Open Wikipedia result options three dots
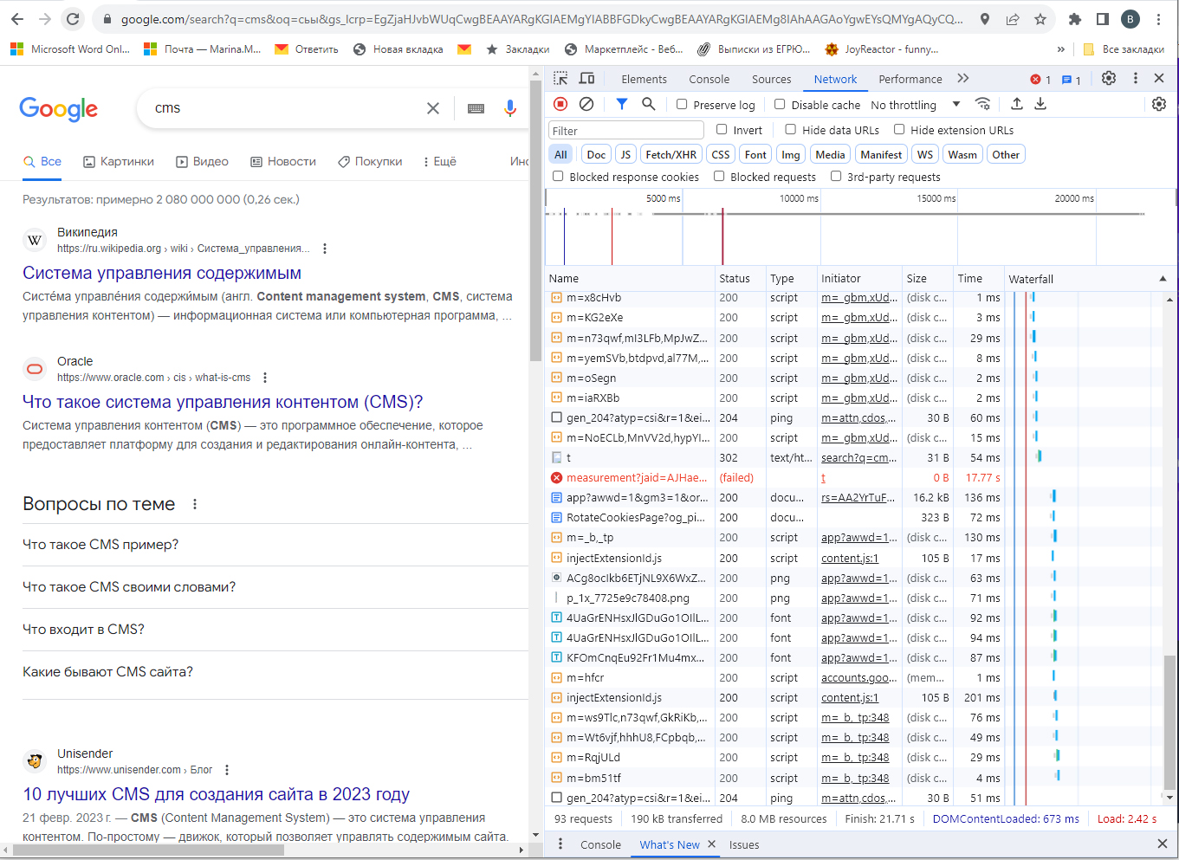Image resolution: width=1179 pixels, height=860 pixels. [325, 249]
